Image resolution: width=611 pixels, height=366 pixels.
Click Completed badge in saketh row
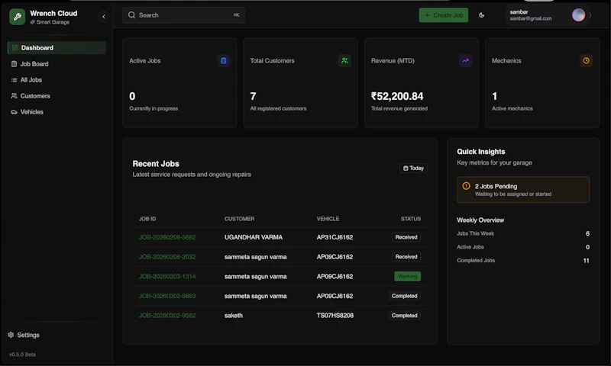tap(405, 316)
